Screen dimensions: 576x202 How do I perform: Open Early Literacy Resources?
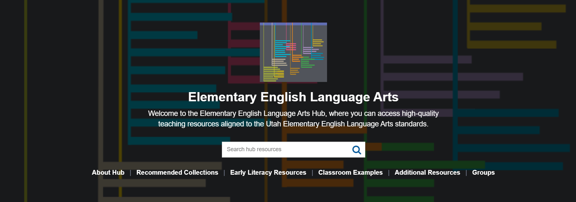(x=268, y=172)
